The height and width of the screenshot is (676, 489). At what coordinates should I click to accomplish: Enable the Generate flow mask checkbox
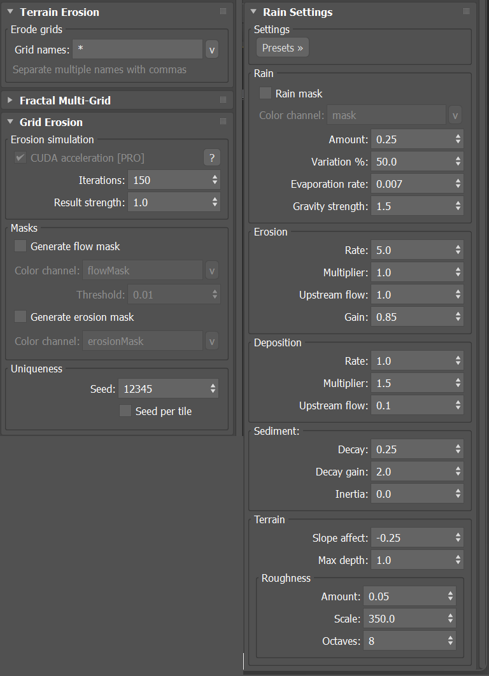[x=20, y=246]
